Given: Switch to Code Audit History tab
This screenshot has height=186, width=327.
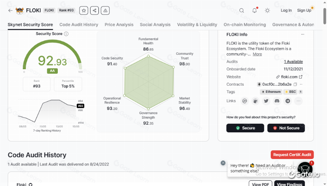Looking at the screenshot, I should coord(79,25).
